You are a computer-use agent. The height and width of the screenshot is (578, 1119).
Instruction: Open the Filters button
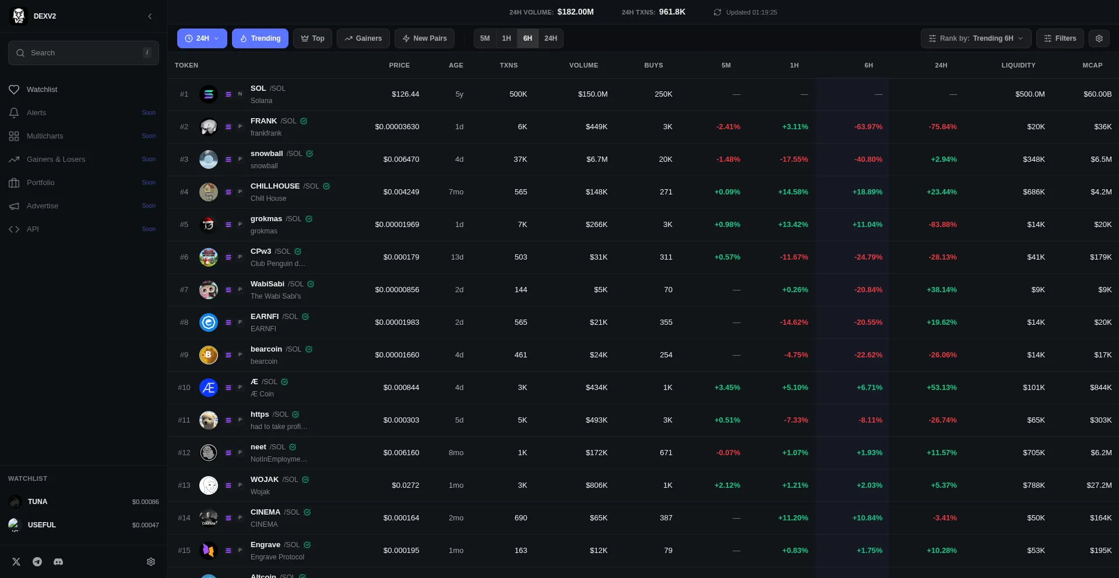pyautogui.click(x=1060, y=38)
